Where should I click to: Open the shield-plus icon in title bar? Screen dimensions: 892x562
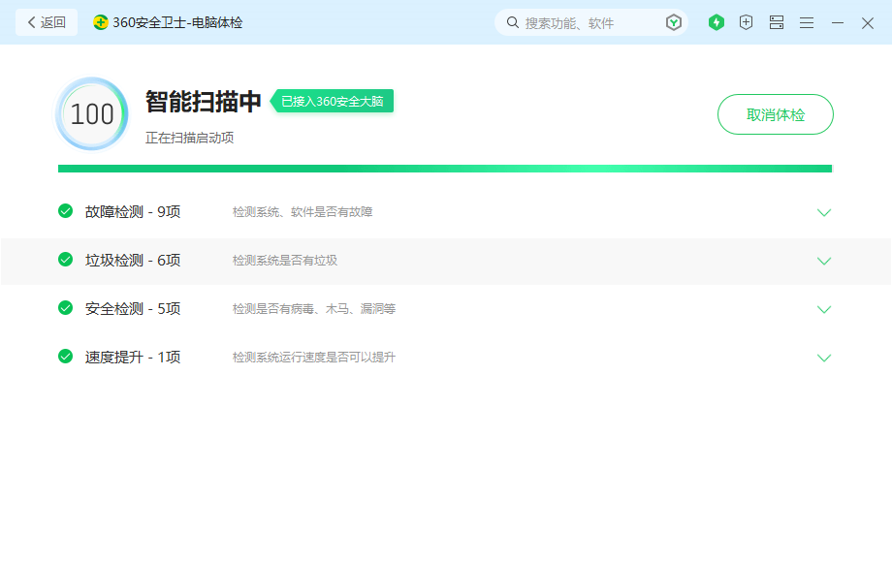[746, 22]
